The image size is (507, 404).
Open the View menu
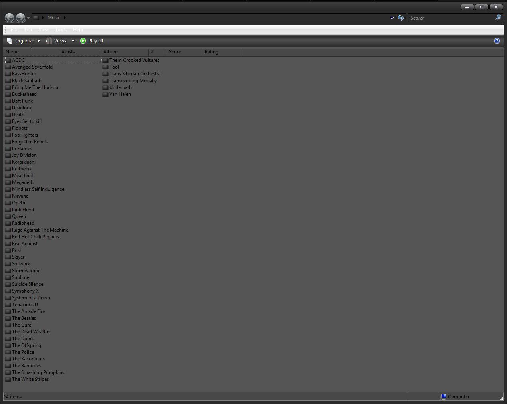click(44, 30)
